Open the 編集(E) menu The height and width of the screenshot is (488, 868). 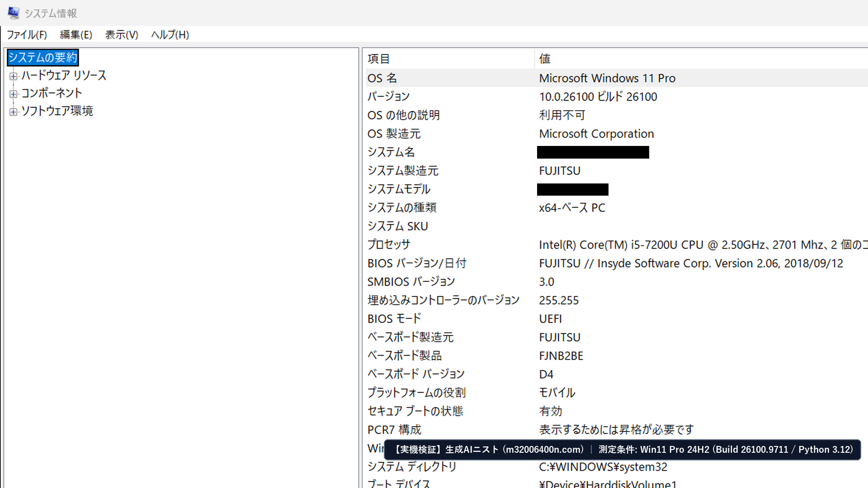click(76, 35)
